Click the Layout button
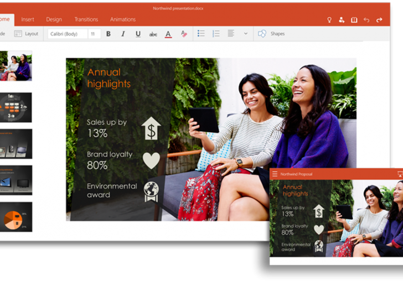The width and height of the screenshot is (403, 284). click(27, 34)
